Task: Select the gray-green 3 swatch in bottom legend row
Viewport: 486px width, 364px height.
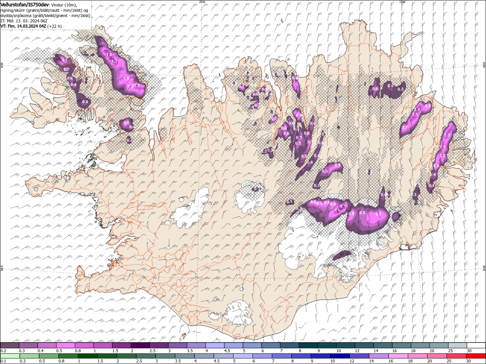Action: 165,356
